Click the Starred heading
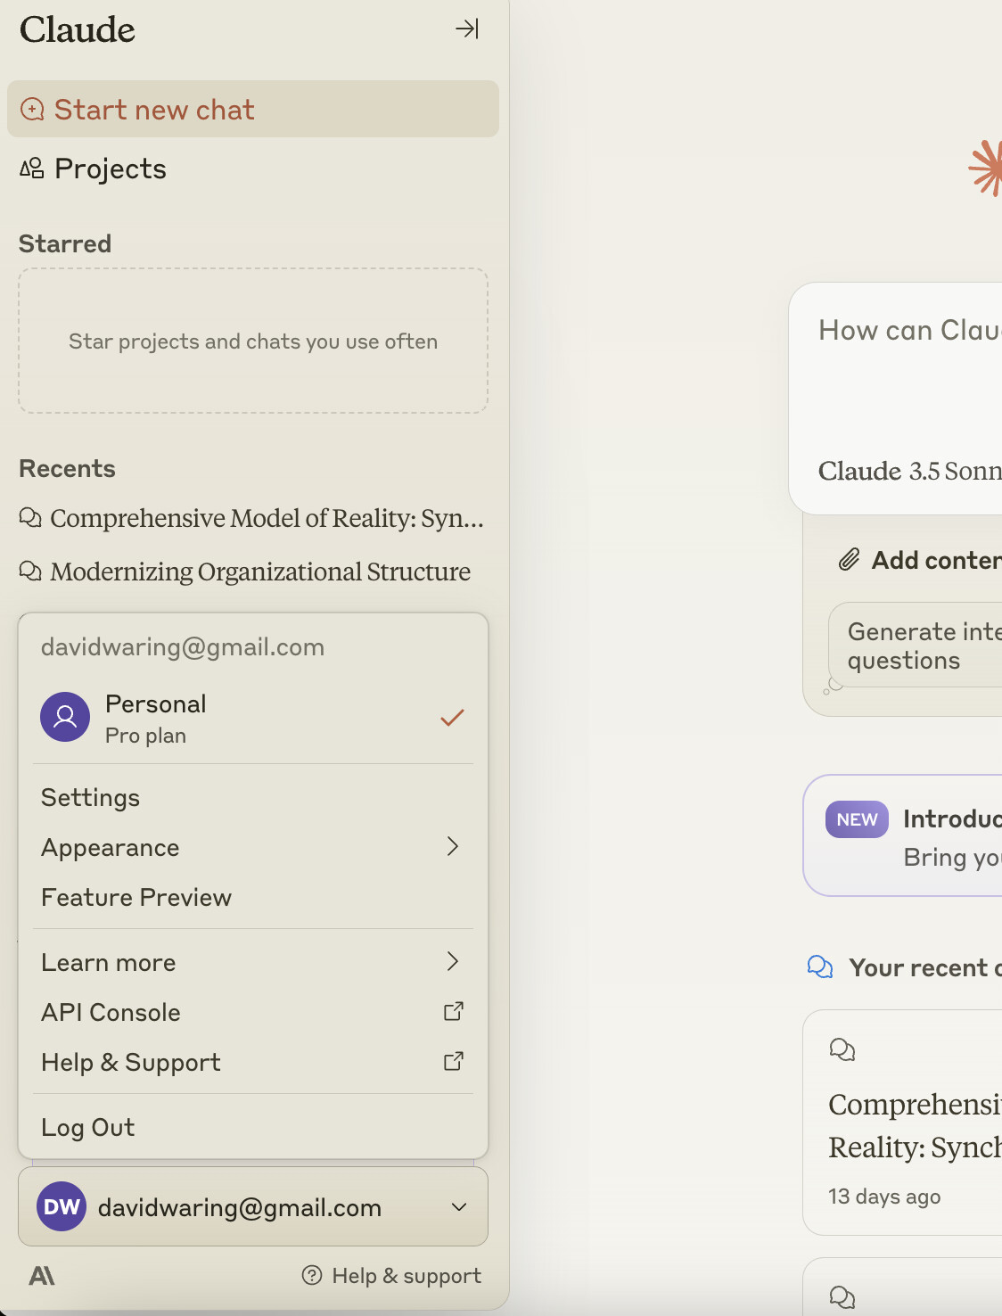The width and height of the screenshot is (1002, 1316). (65, 243)
